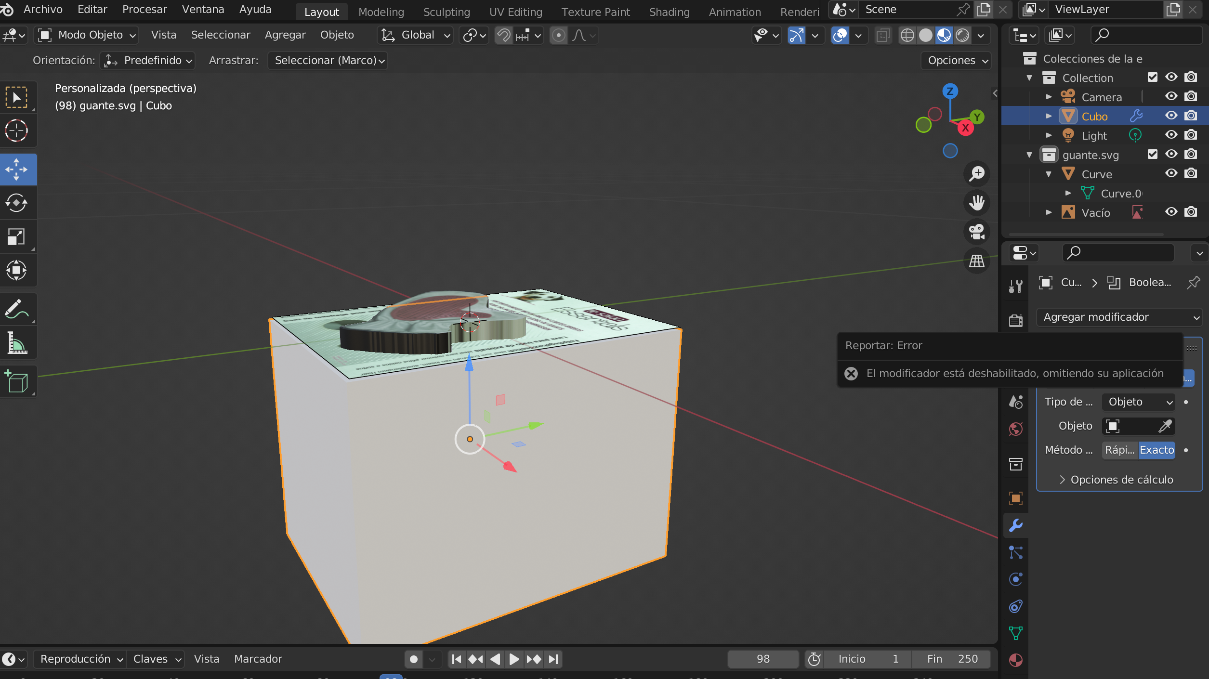Viewport: 1209px width, 679px height.
Task: Switch to the Sculpting workspace tab
Action: click(x=447, y=12)
